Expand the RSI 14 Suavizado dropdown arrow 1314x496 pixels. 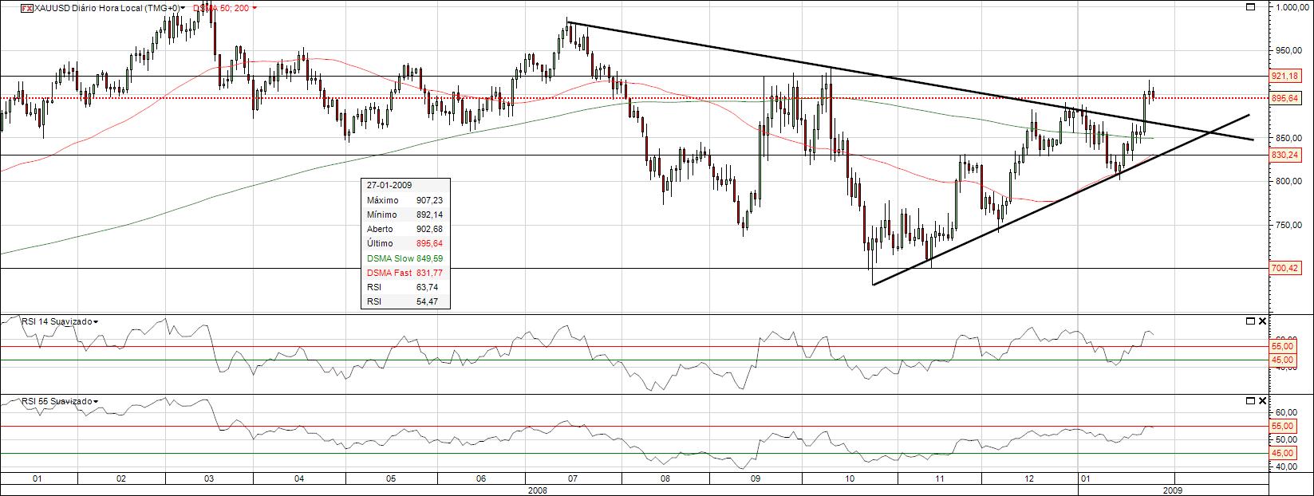tap(96, 321)
